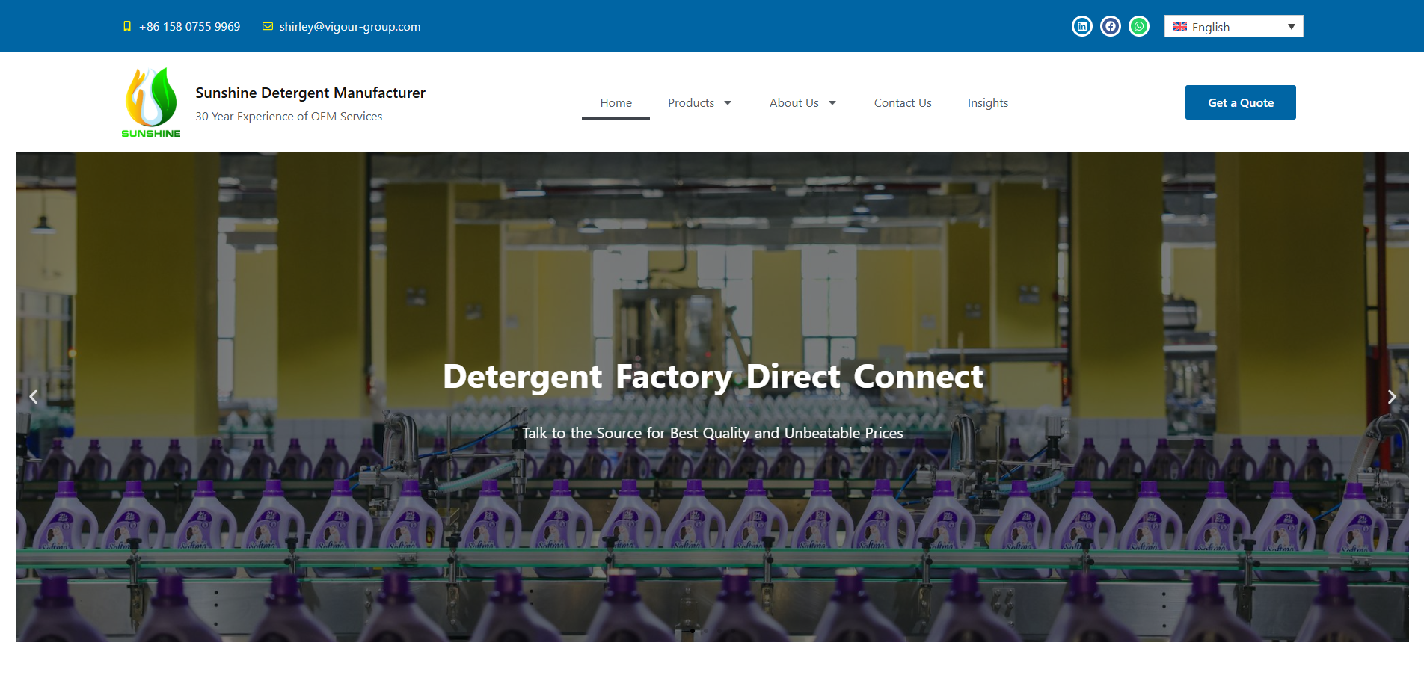Open the Products menu item
The height and width of the screenshot is (681, 1424).
[691, 103]
